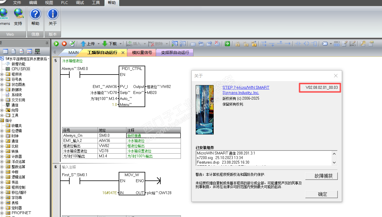The width and height of the screenshot is (382, 217).
Task: Open the 插入 insert dropdown arrow
Action: pos(145,44)
